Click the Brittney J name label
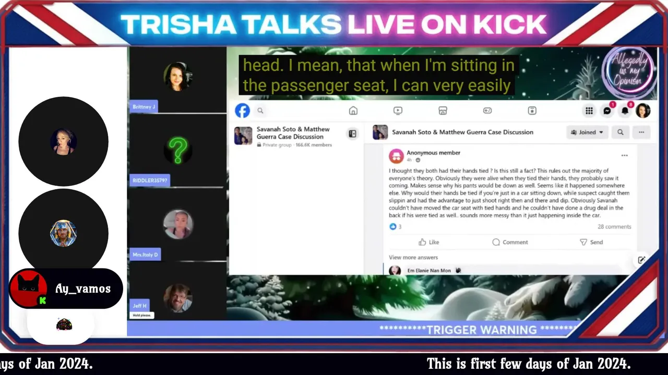668x375 pixels. (x=144, y=107)
